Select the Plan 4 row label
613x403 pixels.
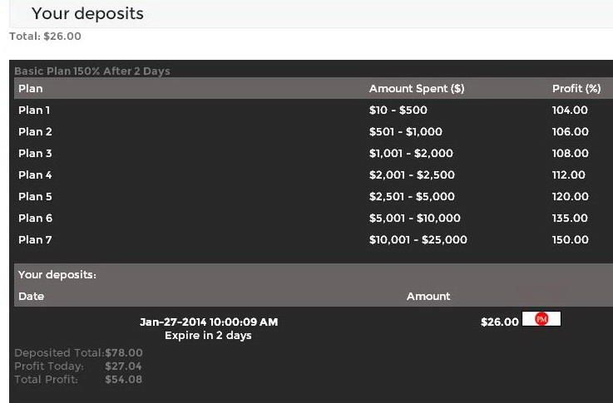pos(35,174)
